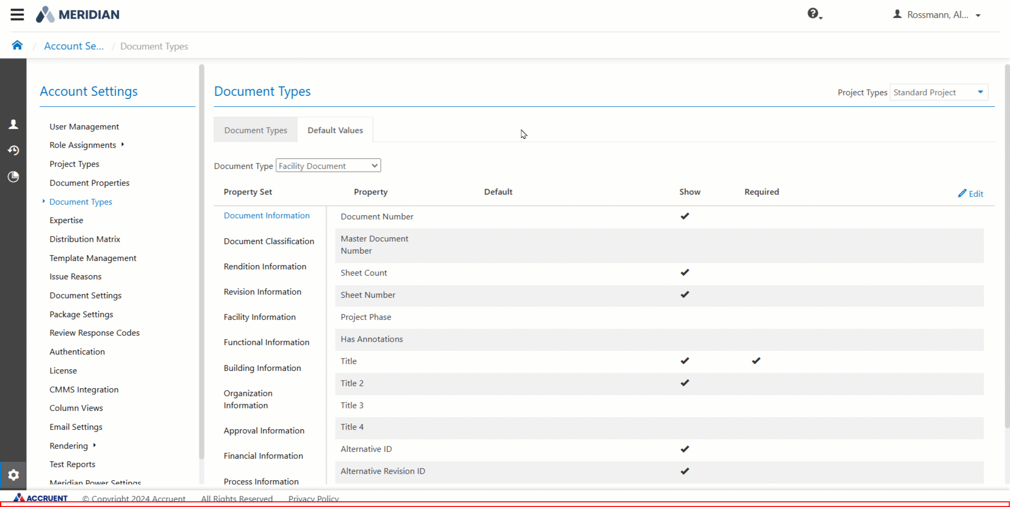
Task: Open the settings gear in the sidebar
Action: (x=13, y=475)
